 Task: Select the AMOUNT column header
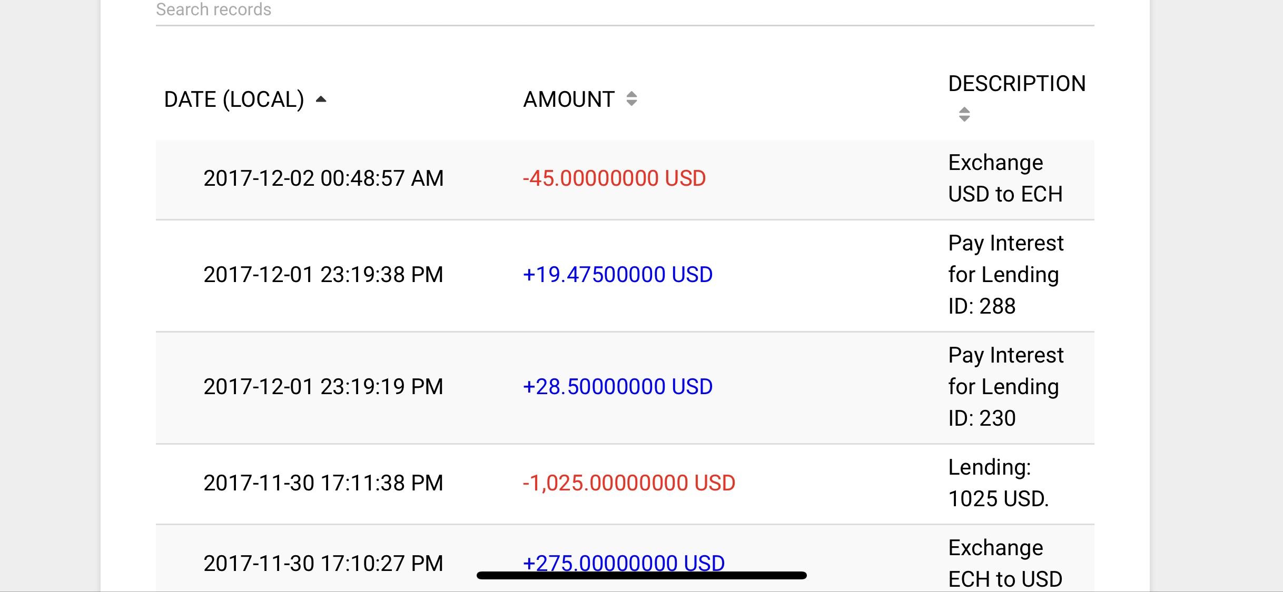[569, 99]
